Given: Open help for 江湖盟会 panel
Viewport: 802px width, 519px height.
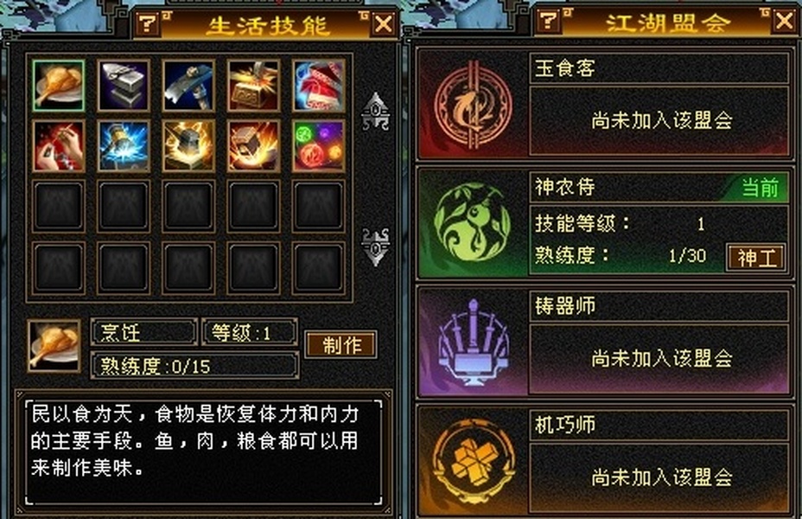Looking at the screenshot, I should 548,21.
